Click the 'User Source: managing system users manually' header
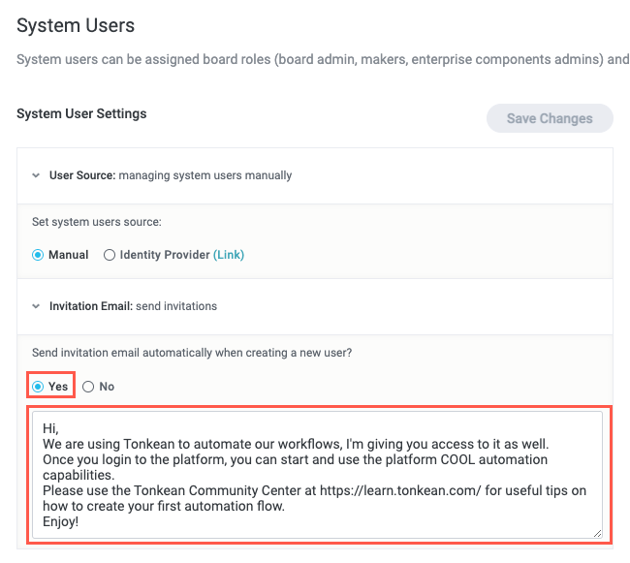The height and width of the screenshot is (563, 630). tap(171, 175)
